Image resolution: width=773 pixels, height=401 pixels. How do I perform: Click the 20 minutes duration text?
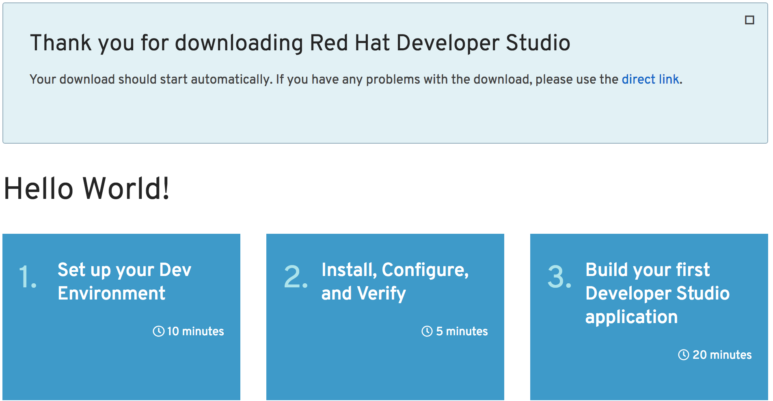722,355
